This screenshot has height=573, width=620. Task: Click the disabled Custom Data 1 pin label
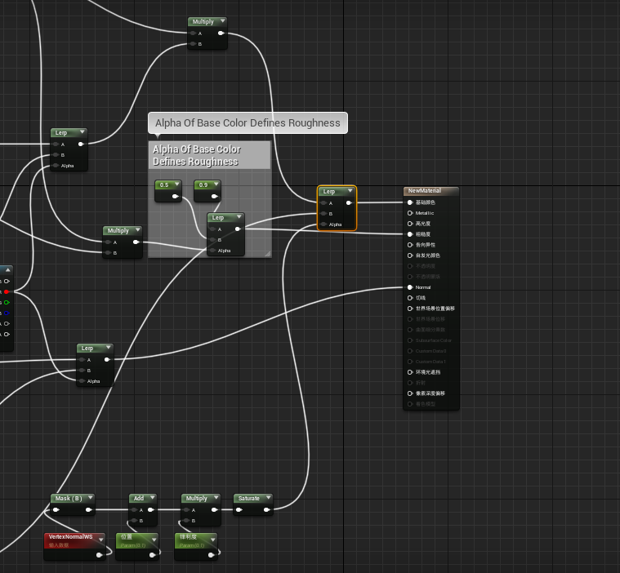point(430,362)
